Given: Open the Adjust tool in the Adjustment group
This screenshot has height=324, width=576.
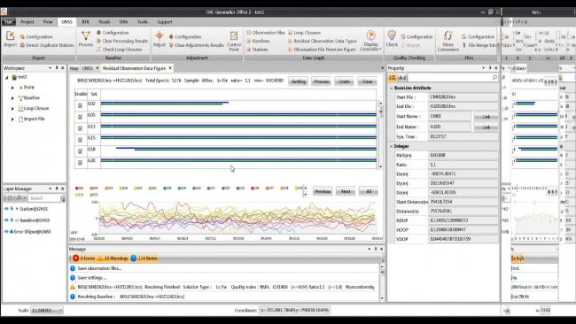Looking at the screenshot, I should tap(159, 36).
